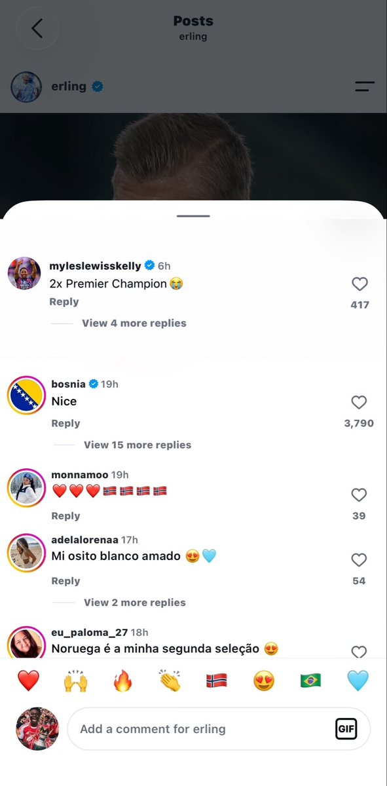The image size is (387, 786).
Task: Open the two-line options menu icon
Action: pyautogui.click(x=365, y=86)
